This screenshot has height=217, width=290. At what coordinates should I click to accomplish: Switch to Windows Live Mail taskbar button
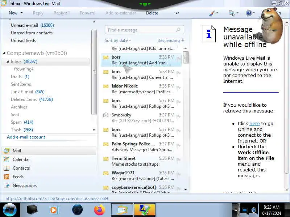(122, 210)
